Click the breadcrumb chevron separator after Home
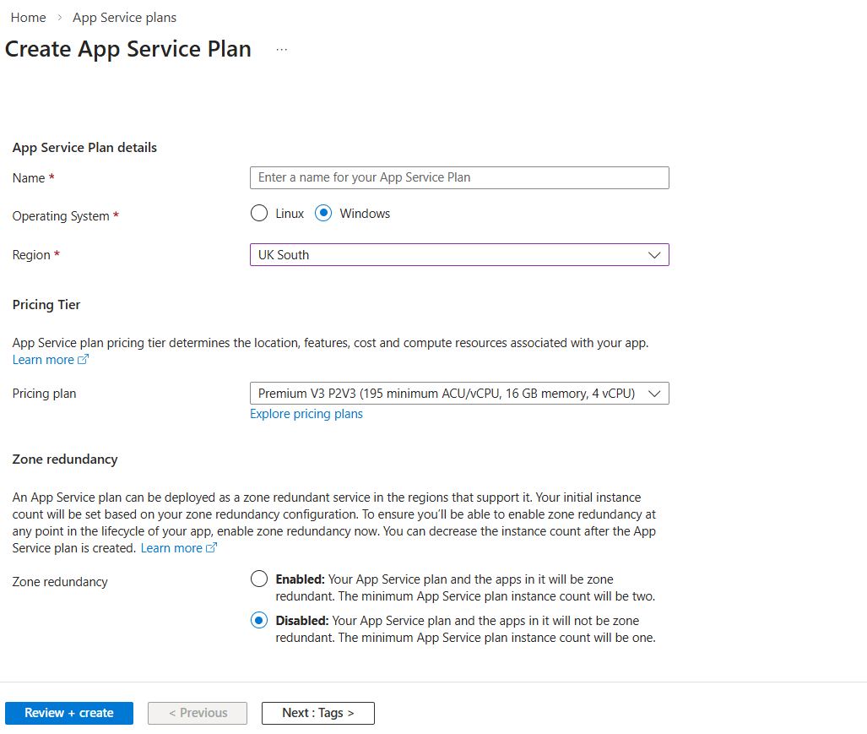The height and width of the screenshot is (734, 867). (x=60, y=18)
